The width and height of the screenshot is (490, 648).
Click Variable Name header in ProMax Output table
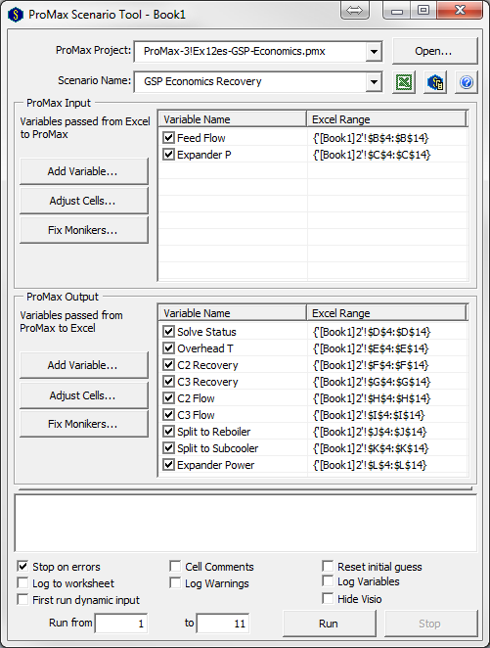coord(233,313)
